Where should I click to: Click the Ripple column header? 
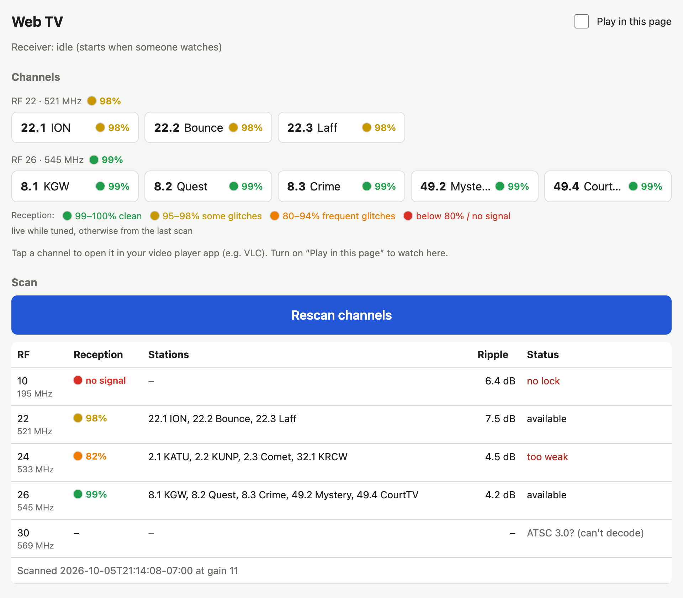tap(493, 355)
